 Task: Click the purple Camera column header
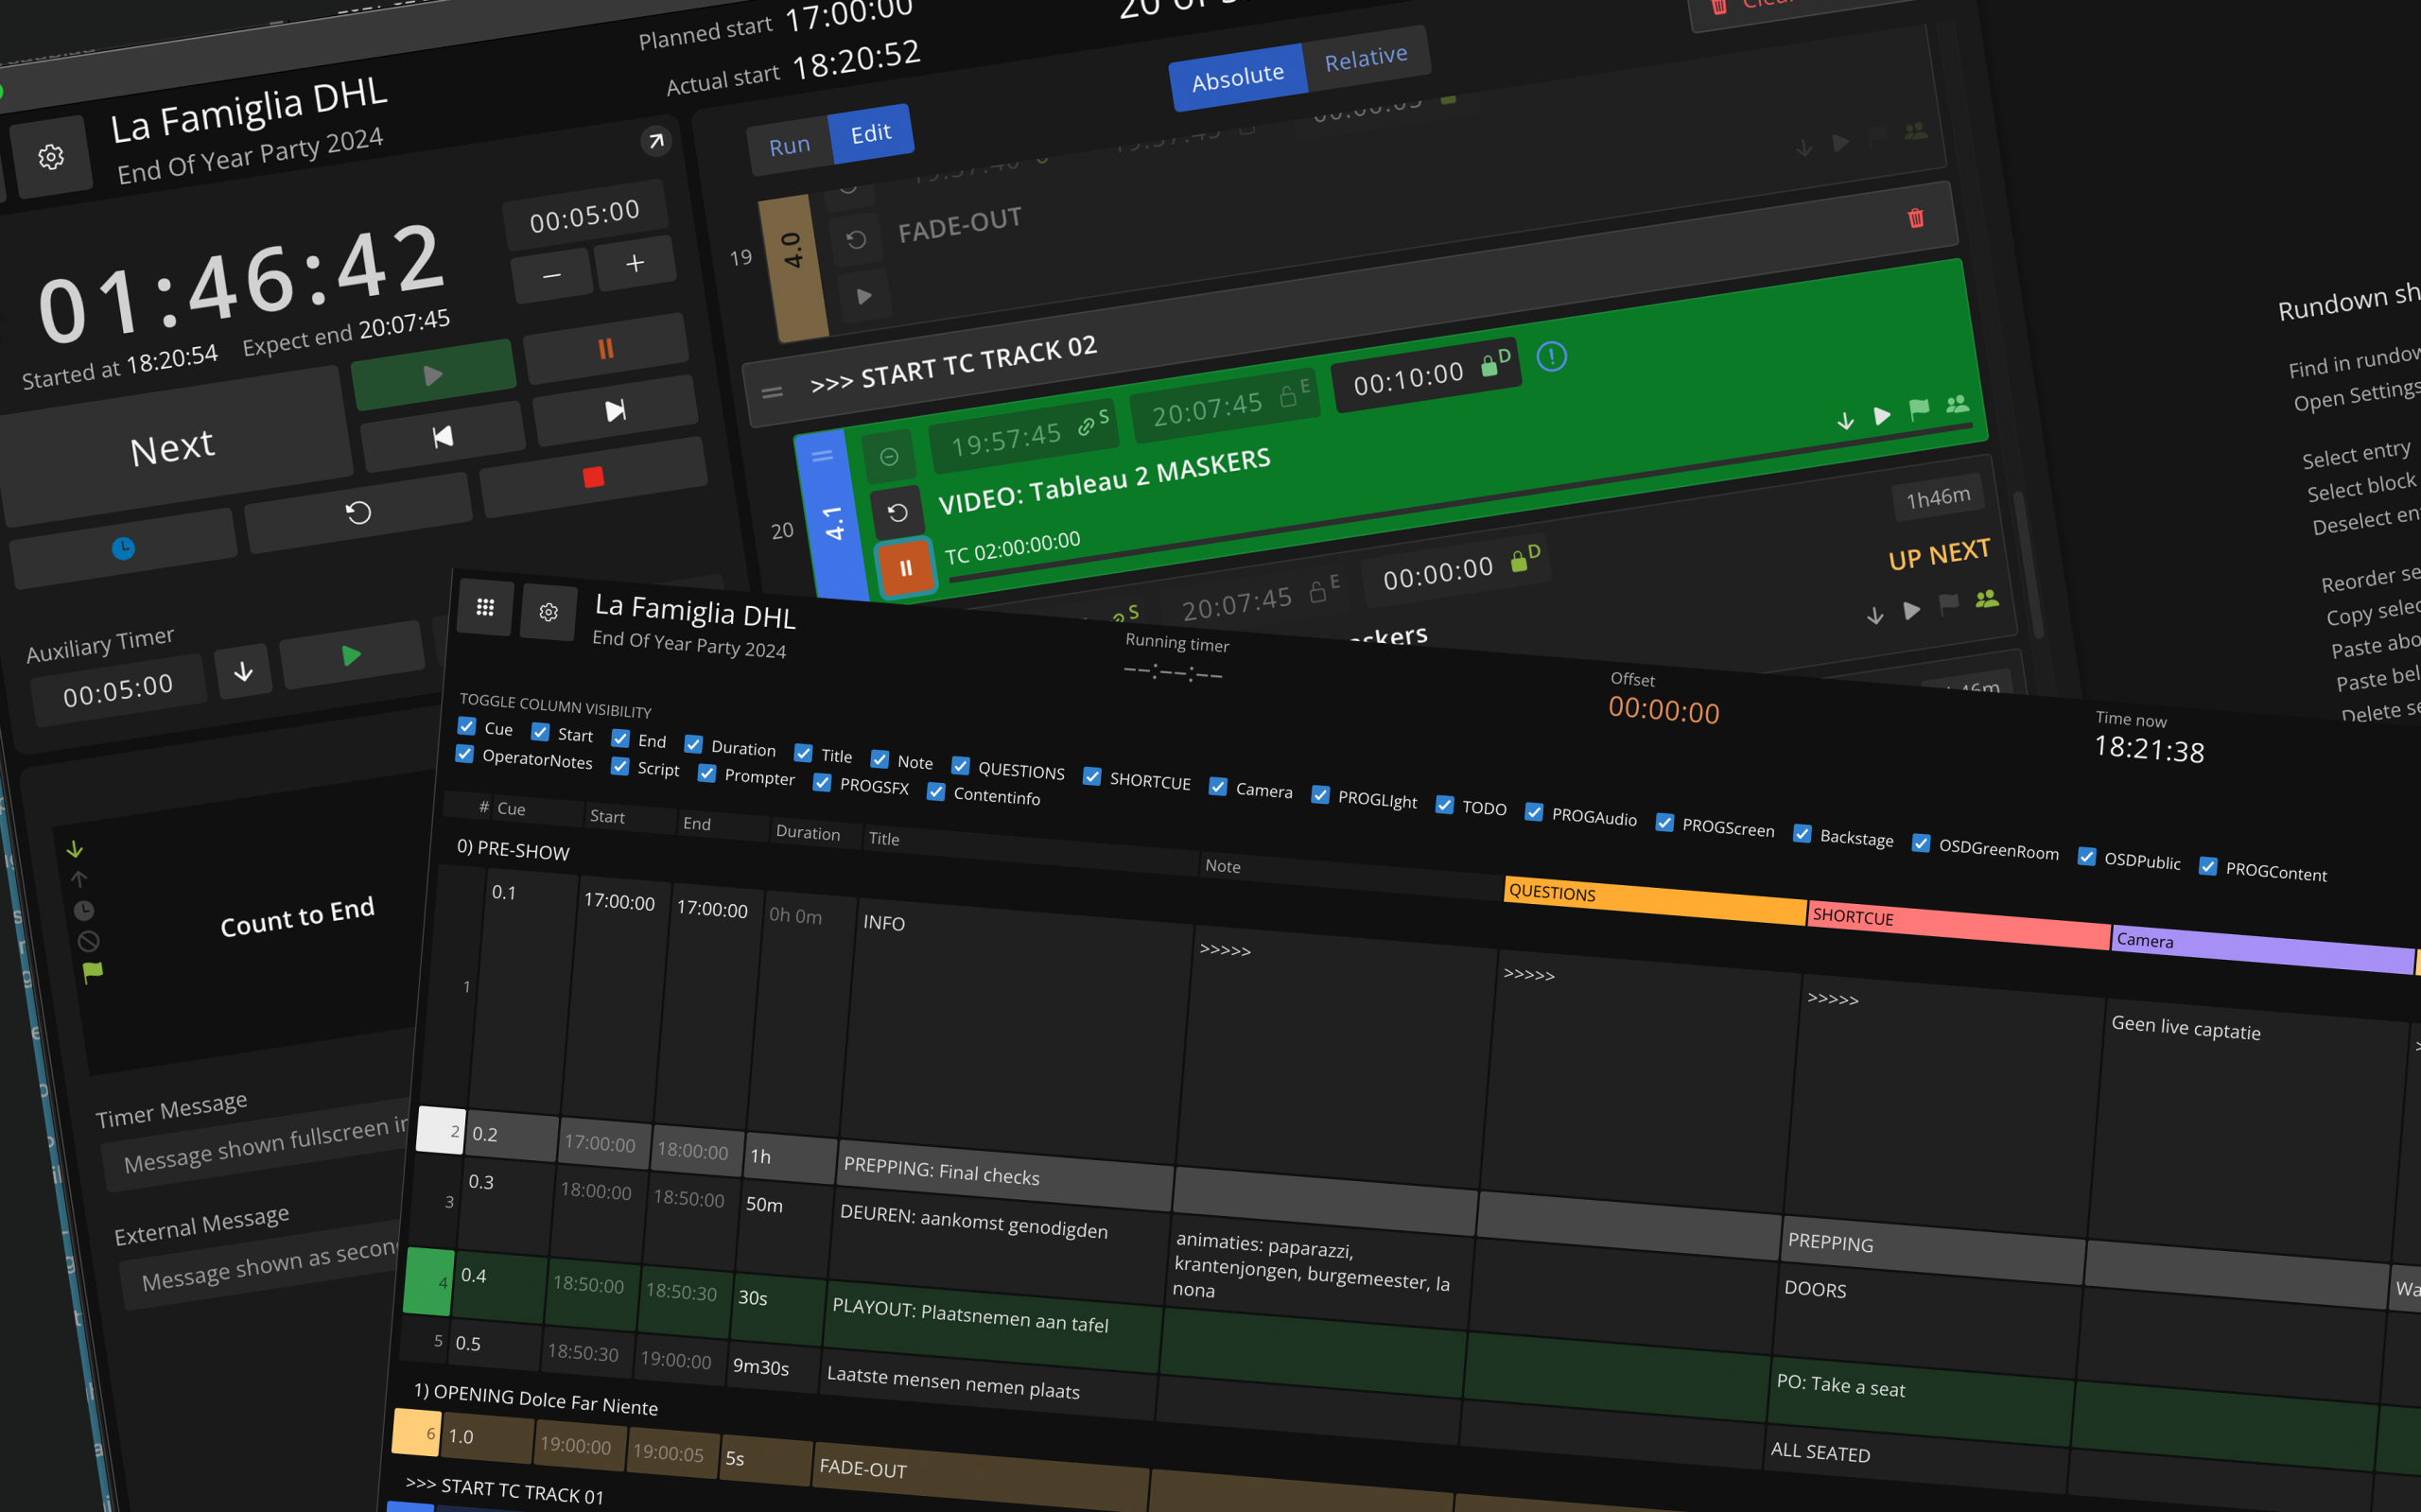point(2263,948)
